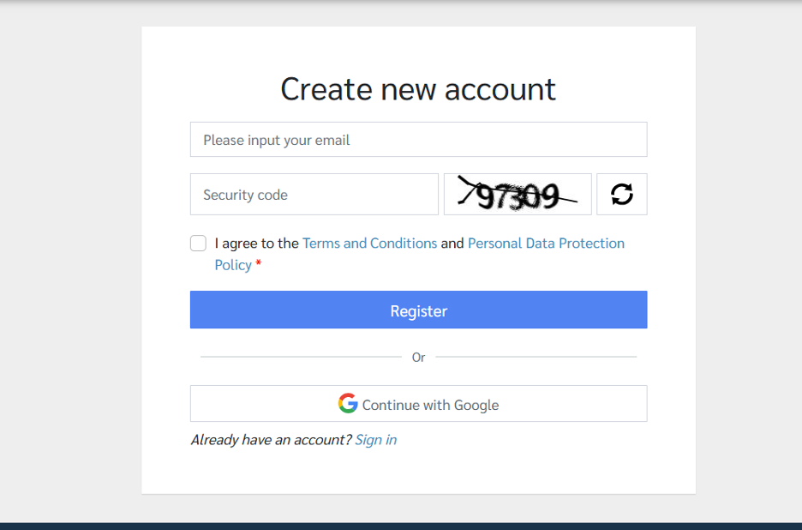This screenshot has height=530, width=802.
Task: Click the 'I agree to the' label
Action: coord(256,244)
